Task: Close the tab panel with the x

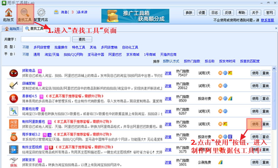Action: tap(276, 28)
